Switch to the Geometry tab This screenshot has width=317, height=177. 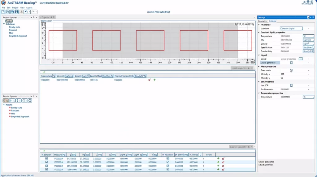tap(262, 21)
